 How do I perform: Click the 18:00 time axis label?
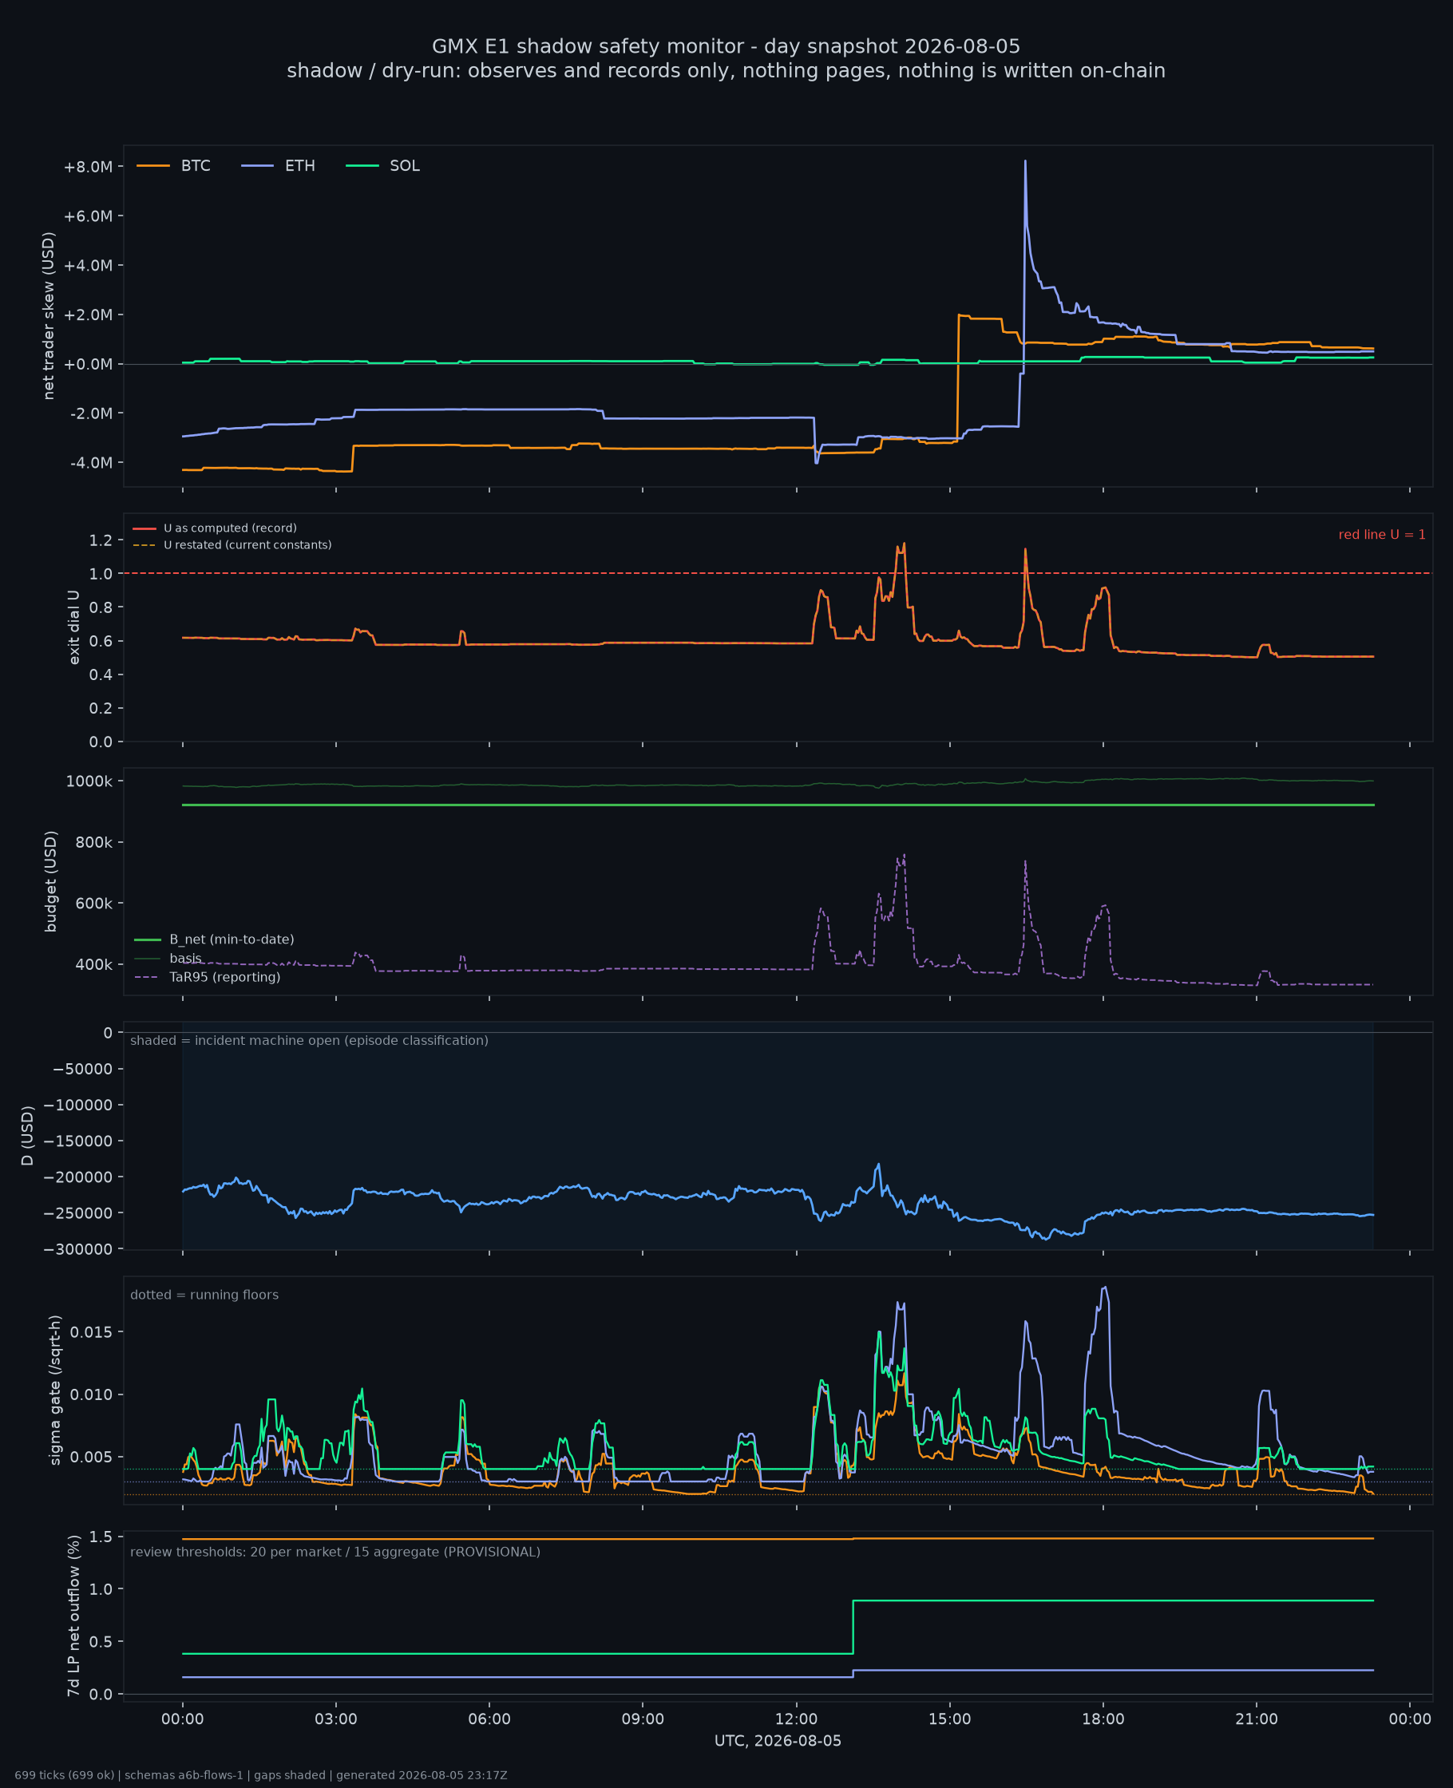coord(1103,1719)
